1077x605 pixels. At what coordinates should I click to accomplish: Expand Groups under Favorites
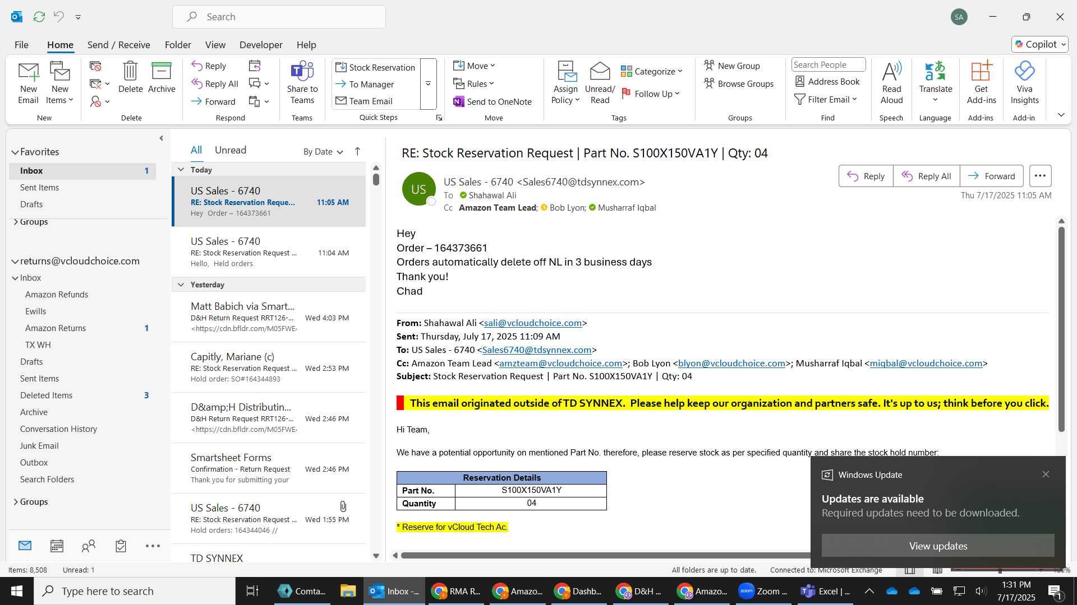click(x=16, y=222)
